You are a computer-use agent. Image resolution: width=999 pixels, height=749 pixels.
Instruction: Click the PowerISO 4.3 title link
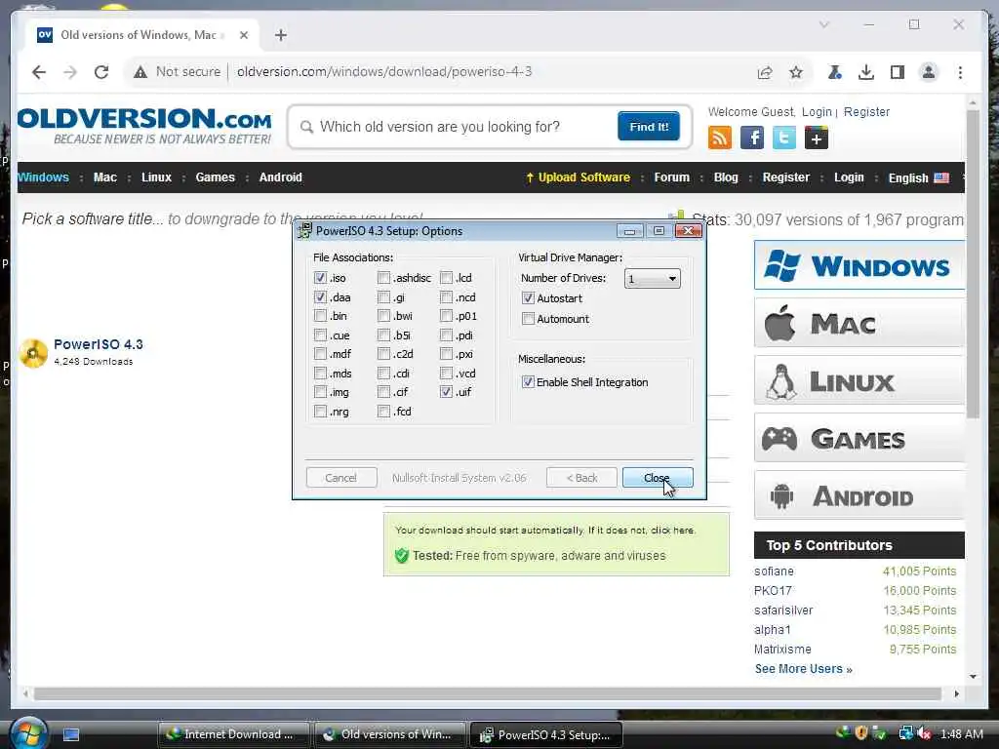[99, 344]
